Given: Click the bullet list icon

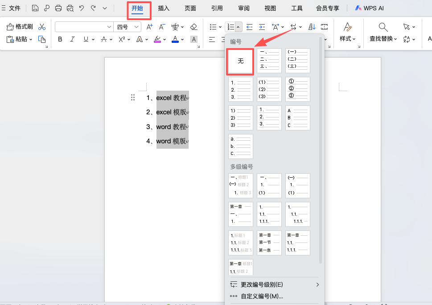Looking at the screenshot, I should click(x=213, y=27).
